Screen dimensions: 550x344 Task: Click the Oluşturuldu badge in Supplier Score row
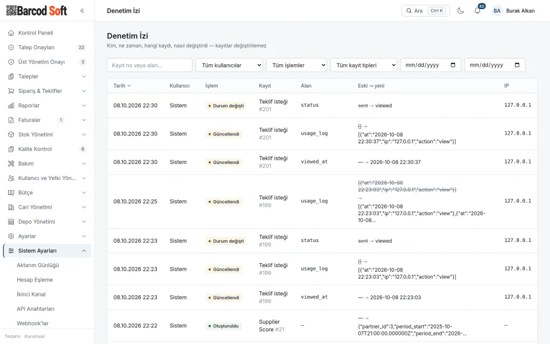click(x=223, y=326)
